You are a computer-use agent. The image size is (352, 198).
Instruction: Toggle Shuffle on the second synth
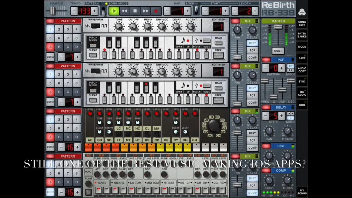[50, 102]
